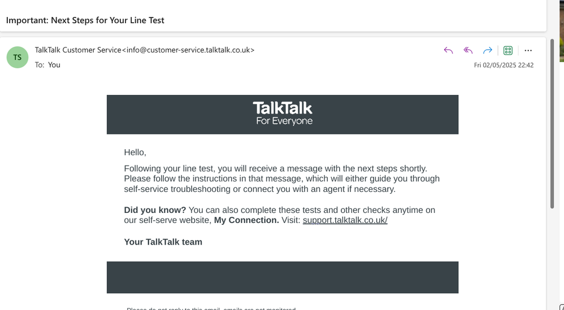
Task: Click the received date Fri 02/05/2025 22:42
Action: coord(504,66)
